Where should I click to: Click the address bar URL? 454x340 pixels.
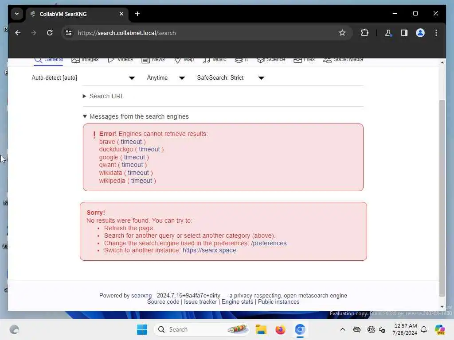126,33
